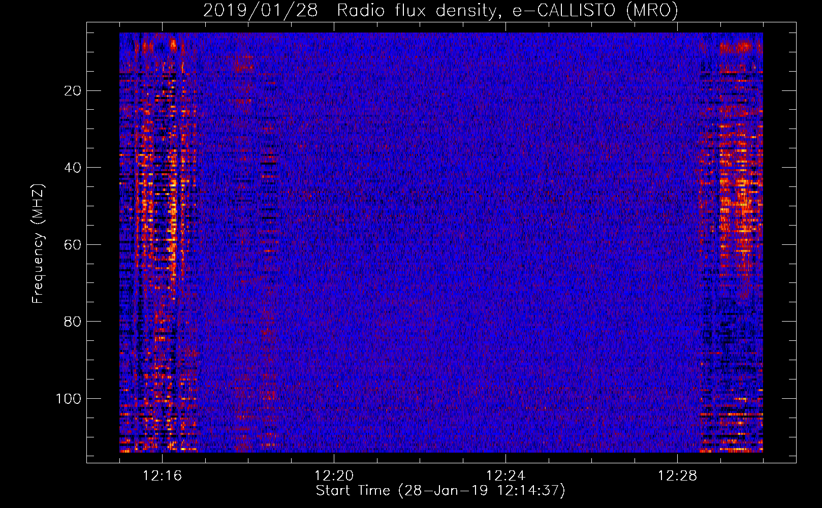This screenshot has height=508, width=822.
Task: Click the 40 MHz frequency tick label
Action: click(73, 168)
